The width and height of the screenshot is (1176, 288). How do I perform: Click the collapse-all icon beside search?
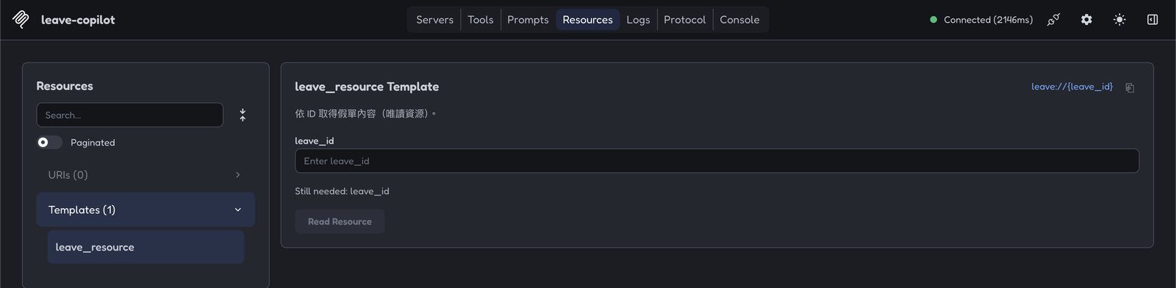pos(243,115)
